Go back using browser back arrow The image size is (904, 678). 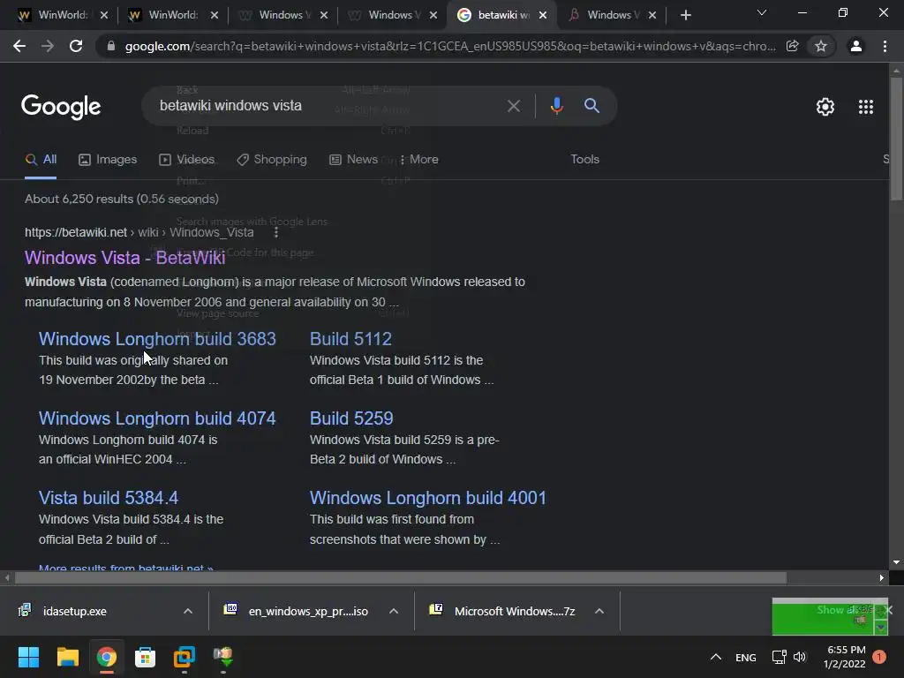click(x=19, y=46)
